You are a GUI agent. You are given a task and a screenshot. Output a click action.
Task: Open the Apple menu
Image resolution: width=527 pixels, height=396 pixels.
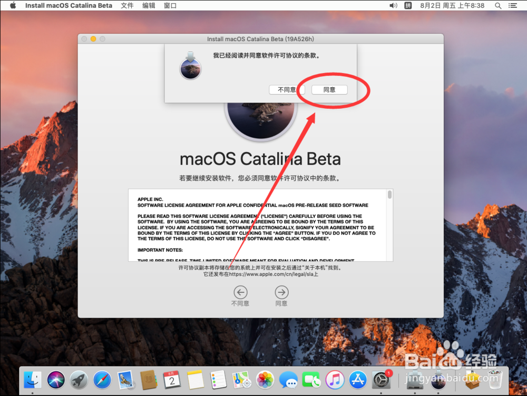(x=13, y=5)
